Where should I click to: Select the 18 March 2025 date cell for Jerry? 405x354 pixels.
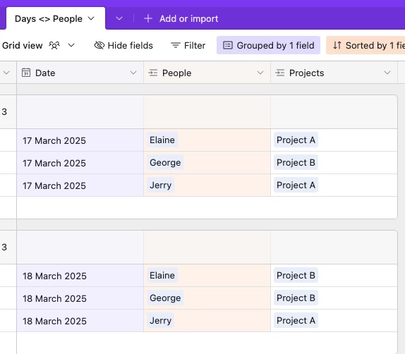[x=80, y=321]
